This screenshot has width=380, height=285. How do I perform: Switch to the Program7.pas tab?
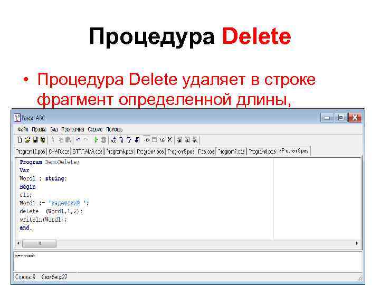click(231, 151)
